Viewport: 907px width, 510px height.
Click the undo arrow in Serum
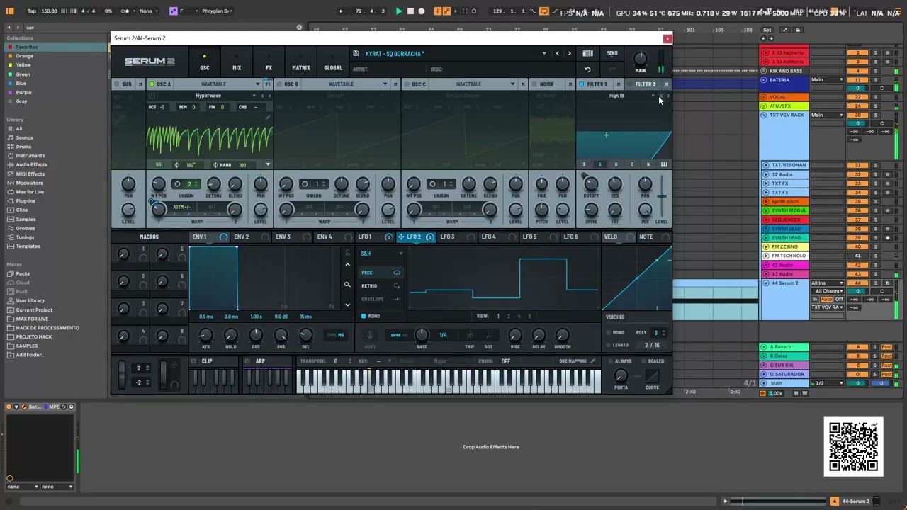587,69
